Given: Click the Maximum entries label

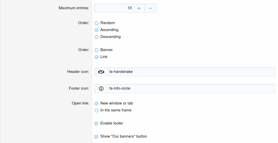Looking at the screenshot, I should [74, 8].
